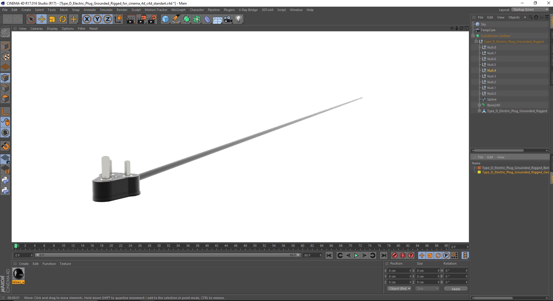Click Record Active Objects button

[394, 255]
